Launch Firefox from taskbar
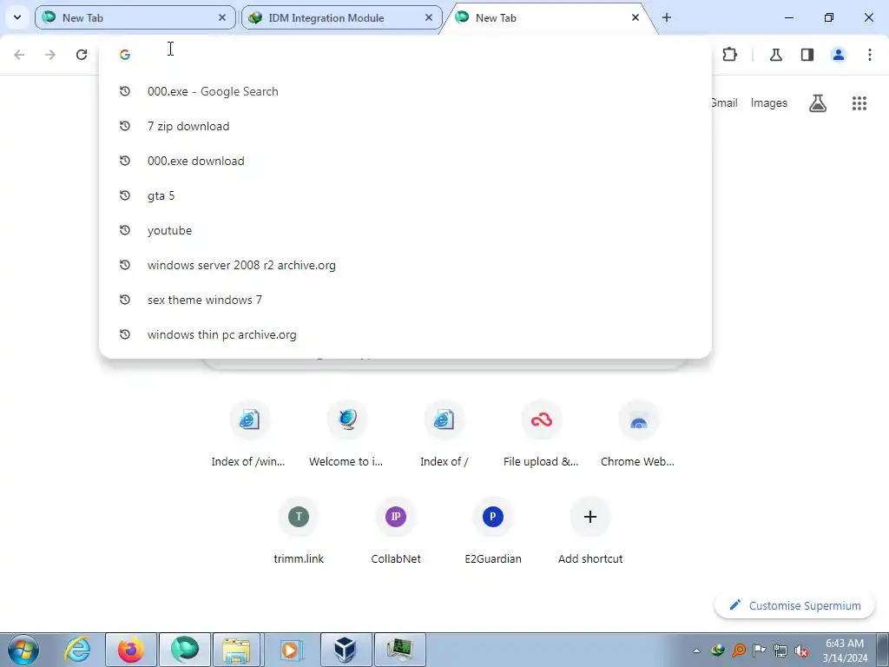 pyautogui.click(x=131, y=650)
